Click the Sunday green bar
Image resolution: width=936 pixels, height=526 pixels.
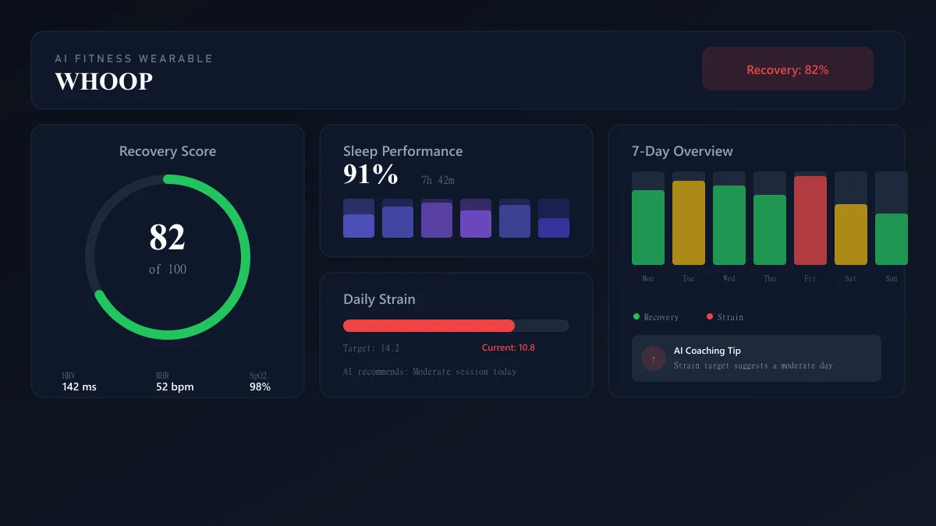click(x=892, y=239)
